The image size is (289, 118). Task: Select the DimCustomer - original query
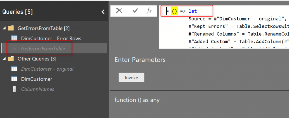coord(47,69)
